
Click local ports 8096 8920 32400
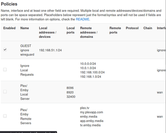71,92
